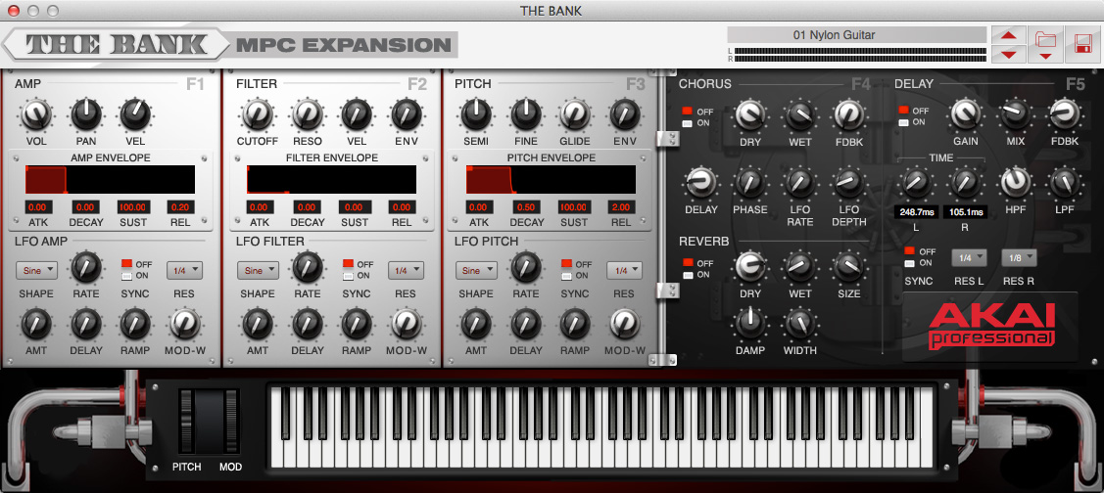This screenshot has width=1104, height=493.
Task: Click the PITCH GLIDE knob
Action: [574, 114]
